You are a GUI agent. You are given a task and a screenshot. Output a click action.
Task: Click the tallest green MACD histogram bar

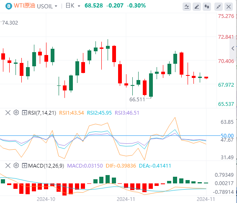(x=108, y=179)
